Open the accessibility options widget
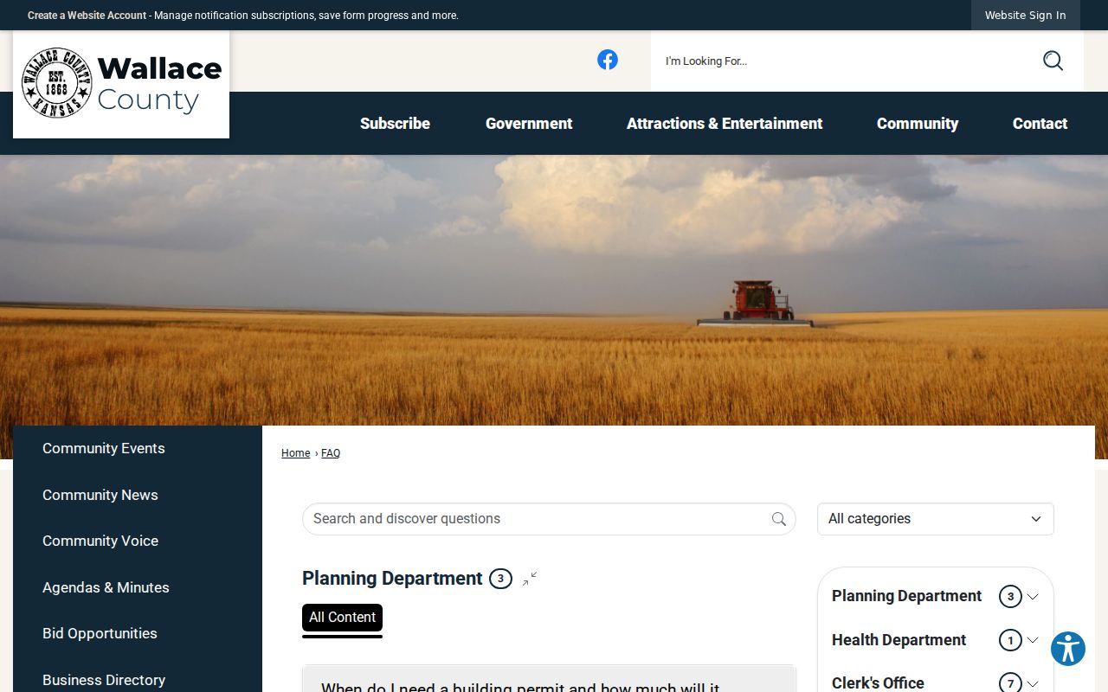1108x692 pixels. click(1068, 649)
